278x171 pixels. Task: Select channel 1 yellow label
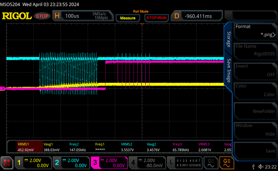(x=19, y=163)
